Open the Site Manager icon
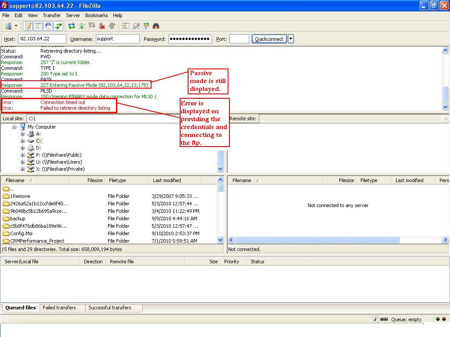The image size is (450, 337). pyautogui.click(x=8, y=26)
